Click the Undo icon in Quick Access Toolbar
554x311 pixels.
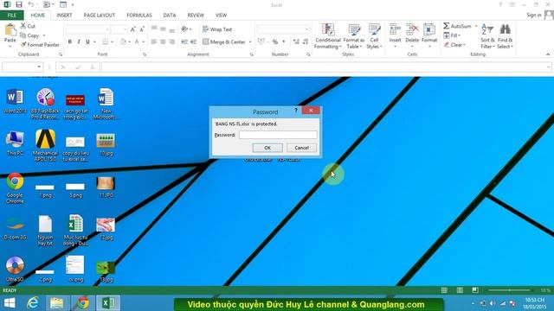click(x=31, y=4)
